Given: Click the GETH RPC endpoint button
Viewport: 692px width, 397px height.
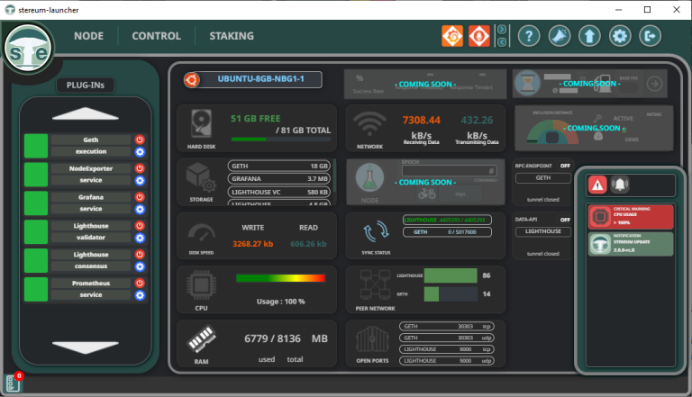Looking at the screenshot, I should coord(542,177).
